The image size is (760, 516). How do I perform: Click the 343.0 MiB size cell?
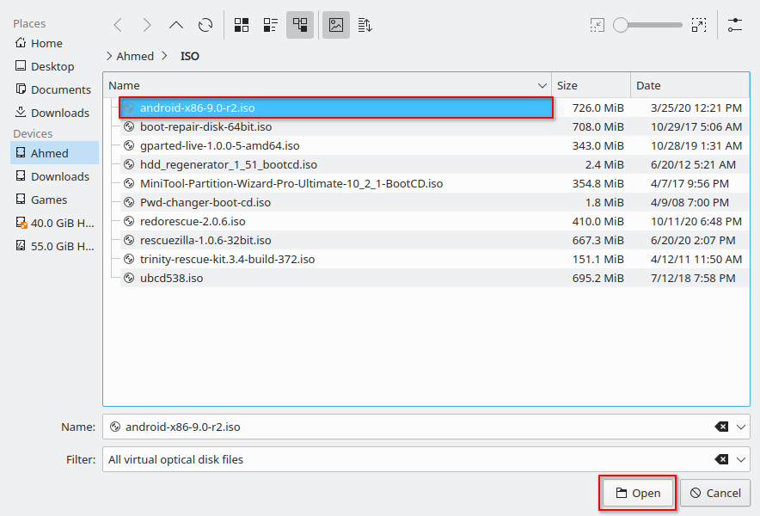click(598, 145)
